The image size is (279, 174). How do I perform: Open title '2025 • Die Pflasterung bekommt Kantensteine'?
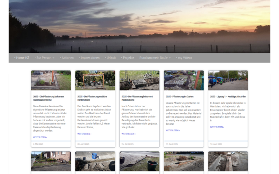point(137,98)
